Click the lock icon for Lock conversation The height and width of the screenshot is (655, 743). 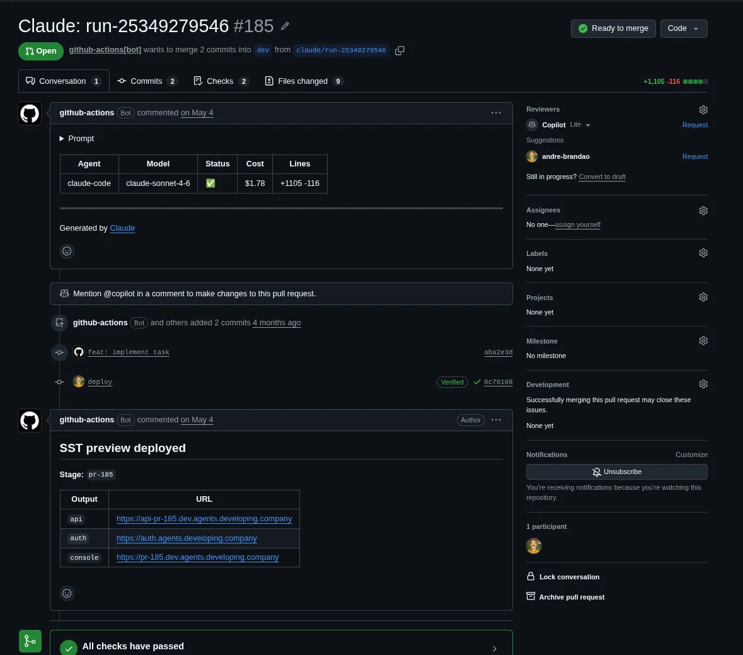(x=531, y=576)
